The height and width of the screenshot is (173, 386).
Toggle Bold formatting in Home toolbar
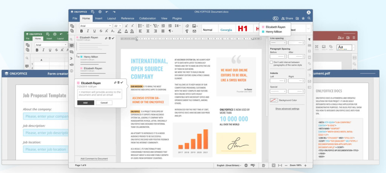(x=81, y=31)
